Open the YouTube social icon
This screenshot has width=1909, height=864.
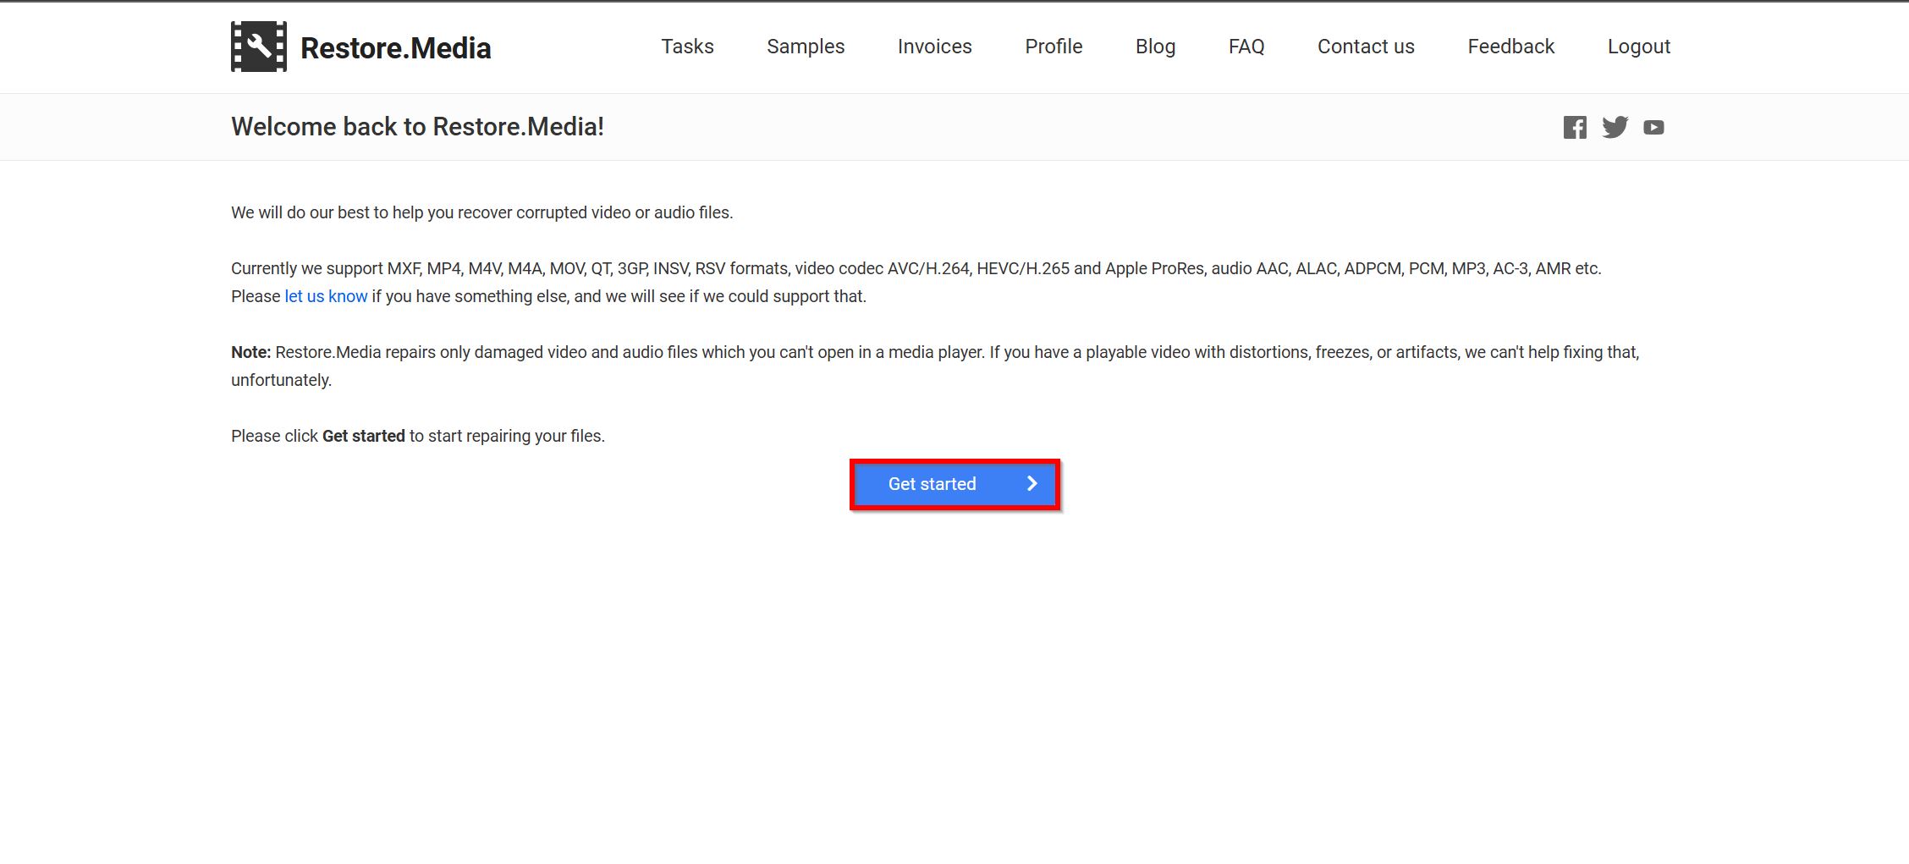pos(1653,127)
